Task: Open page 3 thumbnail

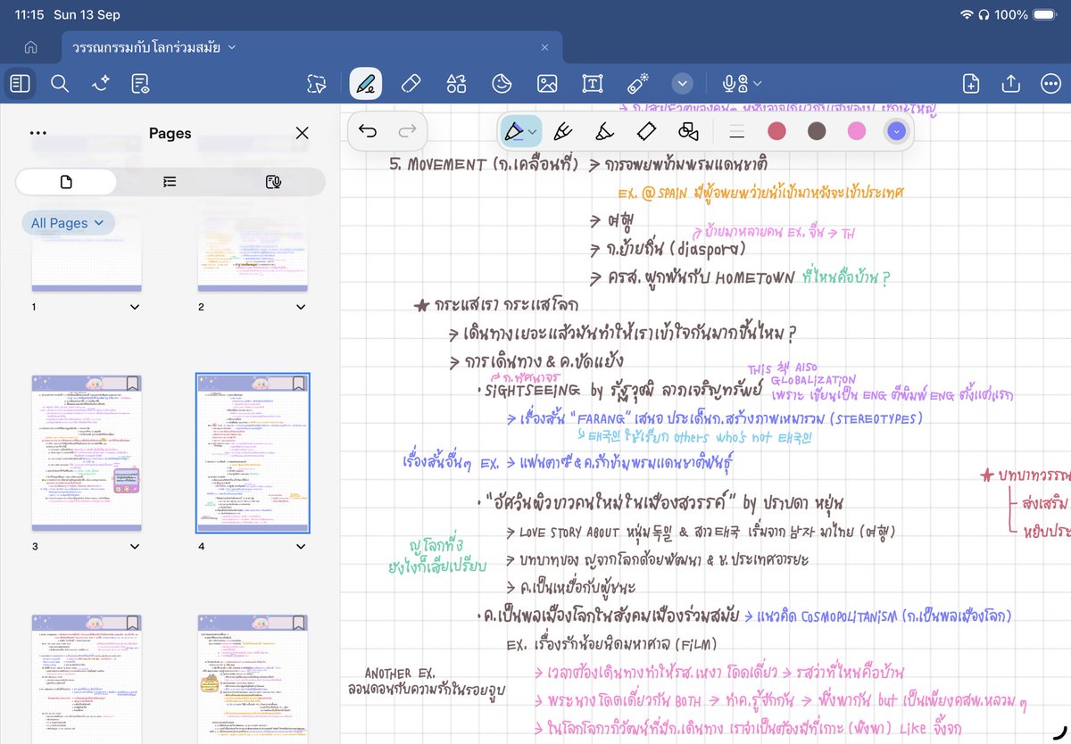Action: [x=87, y=453]
